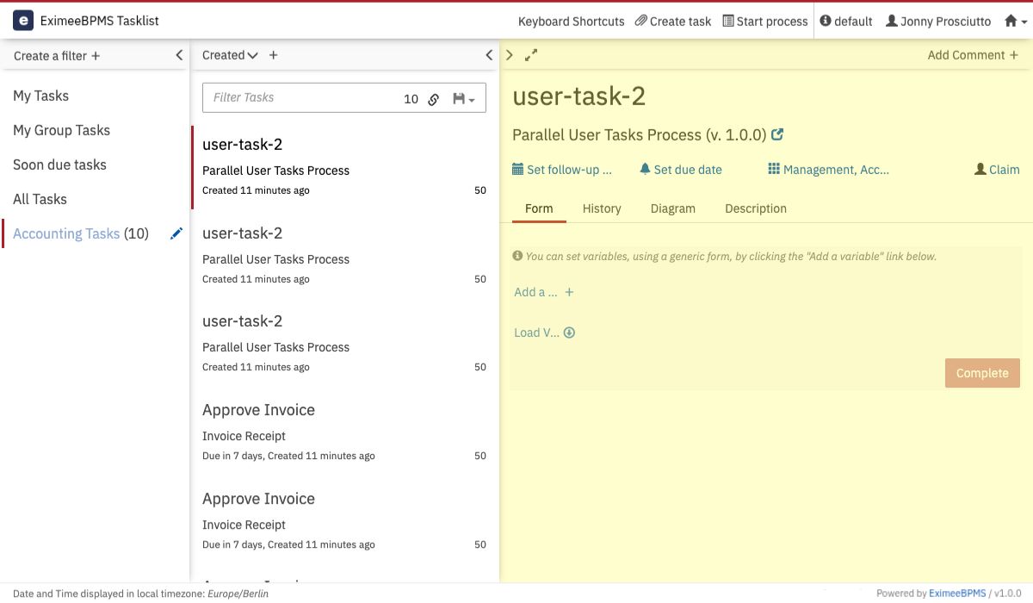Click the Set due date link text

688,170
